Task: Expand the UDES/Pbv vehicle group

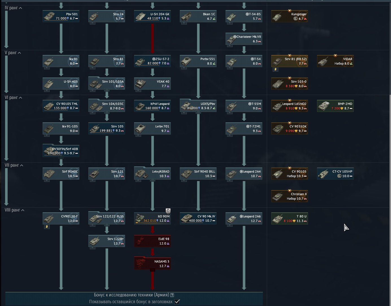Action: (198, 112)
